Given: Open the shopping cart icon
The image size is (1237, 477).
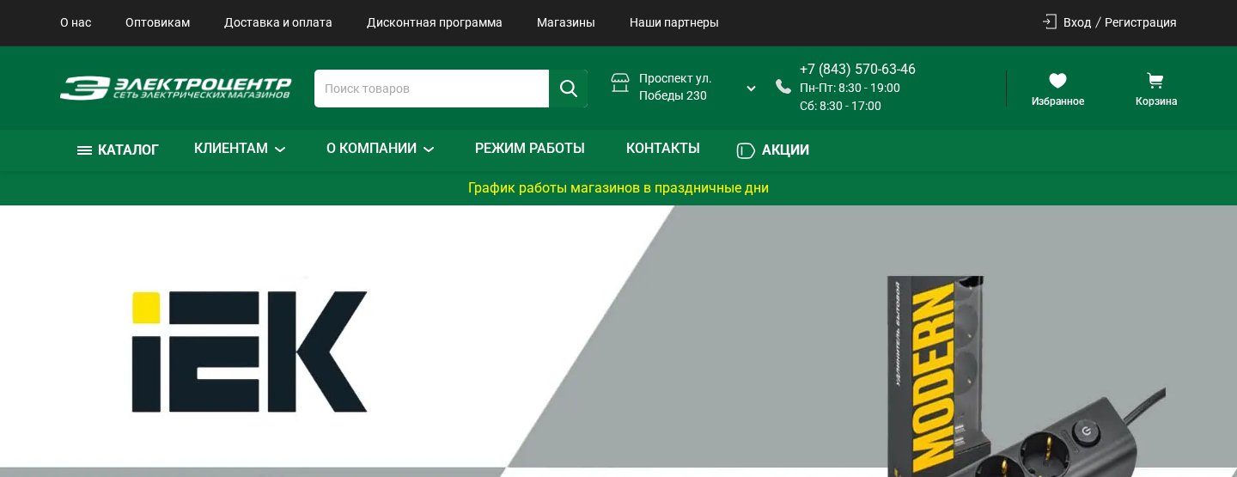Looking at the screenshot, I should (x=1155, y=81).
